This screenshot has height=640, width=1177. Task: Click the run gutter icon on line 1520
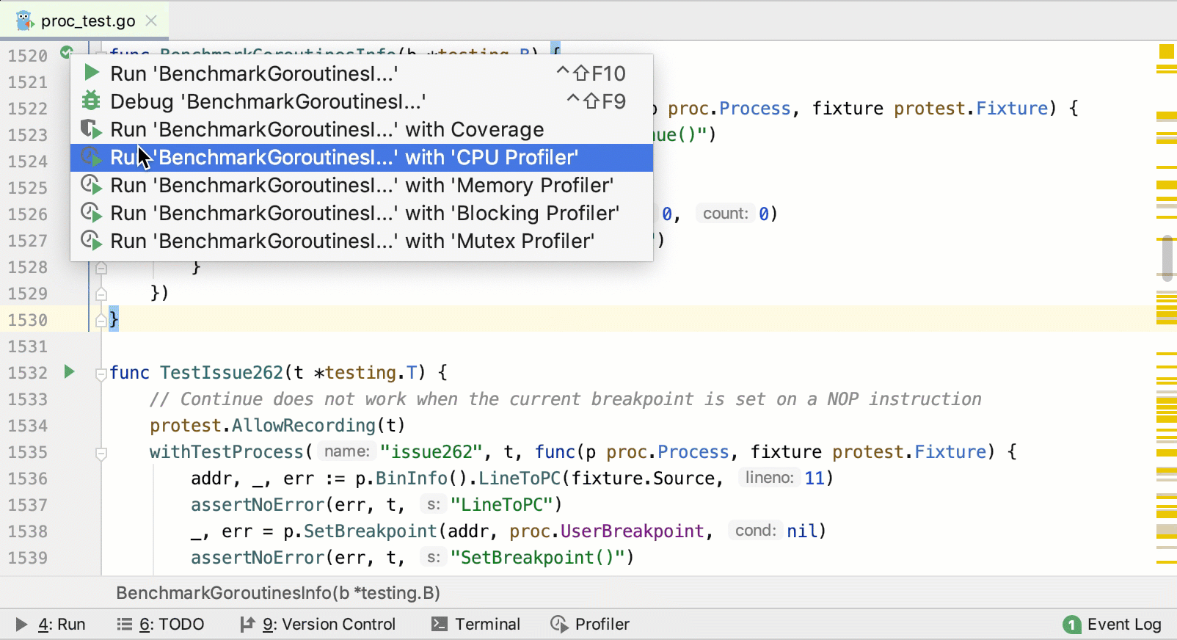click(66, 52)
